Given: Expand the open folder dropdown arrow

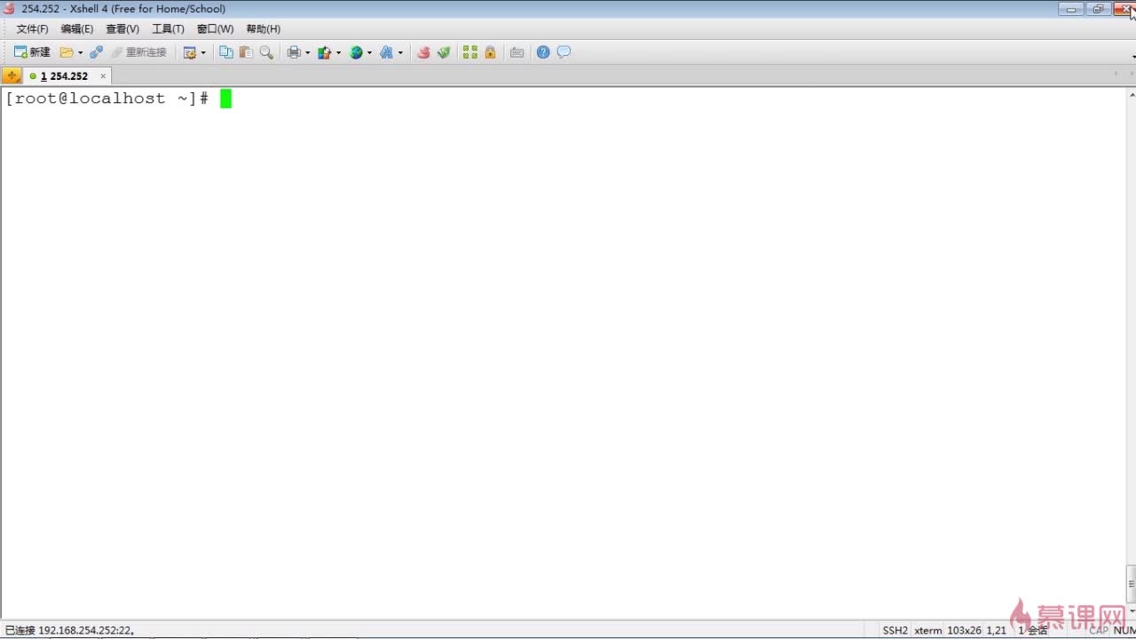Looking at the screenshot, I should [x=80, y=53].
